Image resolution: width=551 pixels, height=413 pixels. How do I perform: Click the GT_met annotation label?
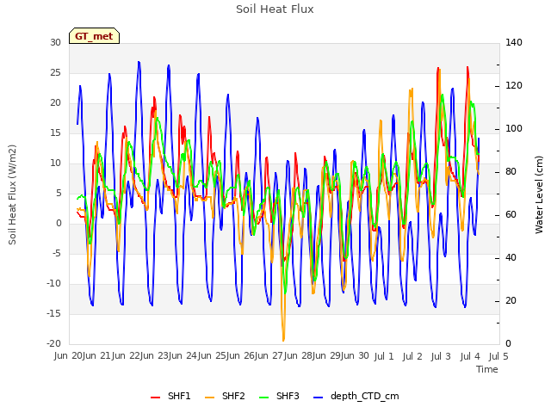point(94,36)
